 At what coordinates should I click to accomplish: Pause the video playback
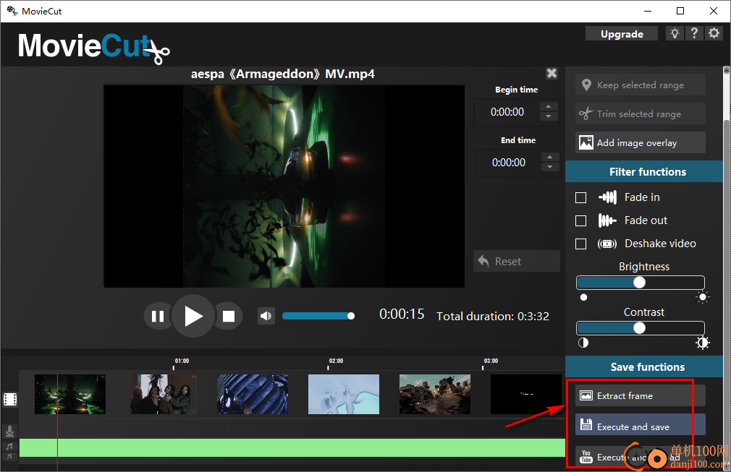pos(158,316)
